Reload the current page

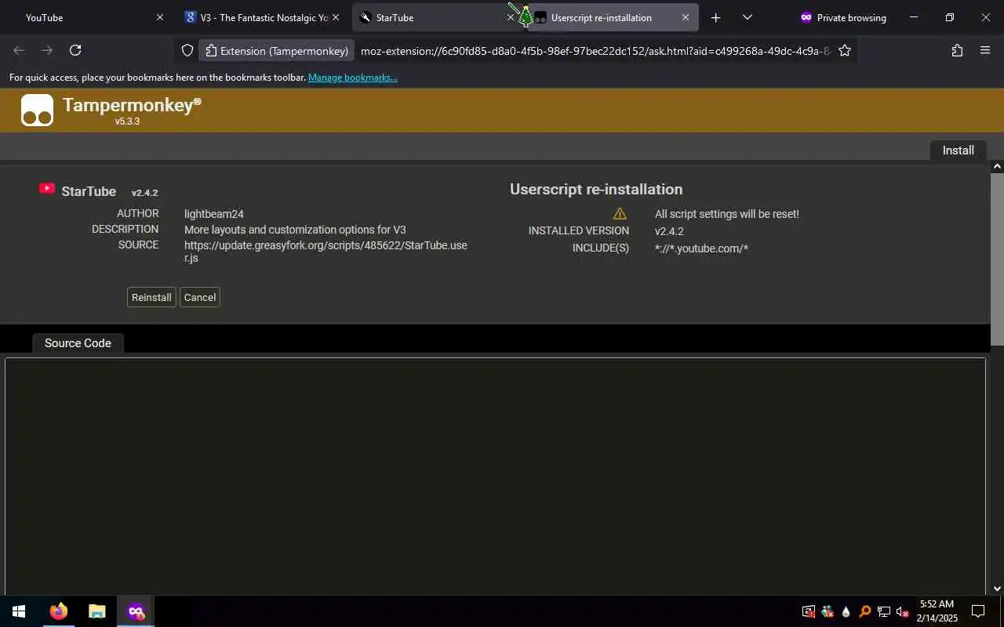(75, 50)
